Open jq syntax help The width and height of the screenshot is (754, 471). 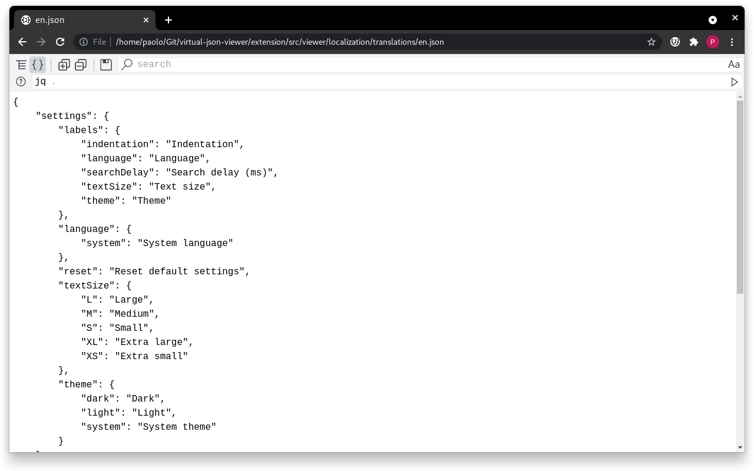click(21, 82)
